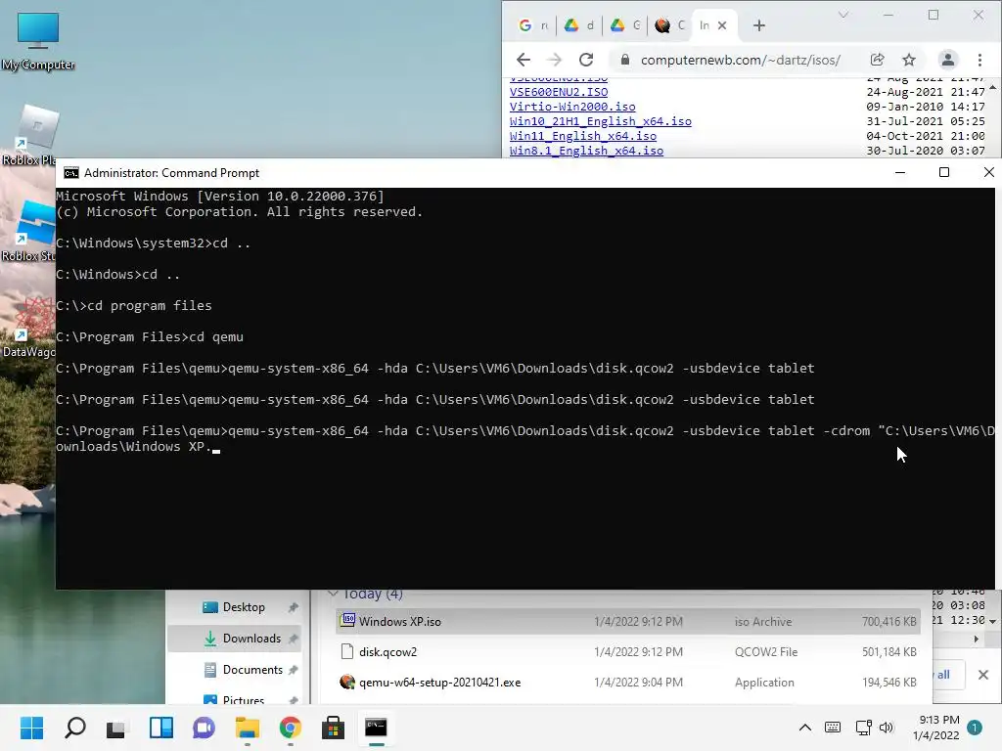Viewport: 1002px width, 751px height.
Task: Unpin Desktop pin icon in Explorer
Action: point(294,607)
